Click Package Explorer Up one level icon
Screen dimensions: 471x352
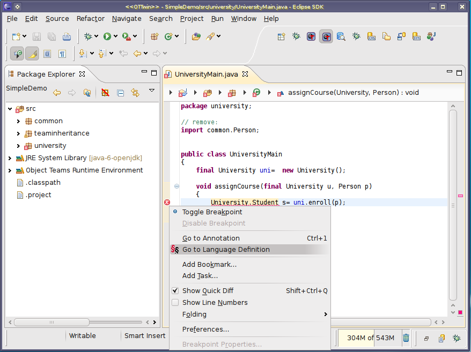click(87, 93)
